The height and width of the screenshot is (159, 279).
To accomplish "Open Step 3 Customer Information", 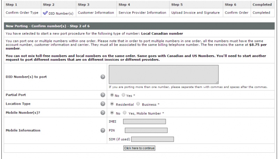I will tap(96, 13).
